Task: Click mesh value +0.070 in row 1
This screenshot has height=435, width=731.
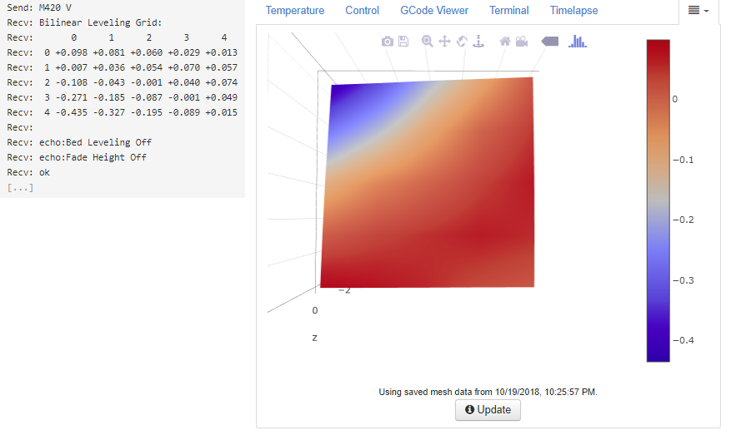Action: 183,67
